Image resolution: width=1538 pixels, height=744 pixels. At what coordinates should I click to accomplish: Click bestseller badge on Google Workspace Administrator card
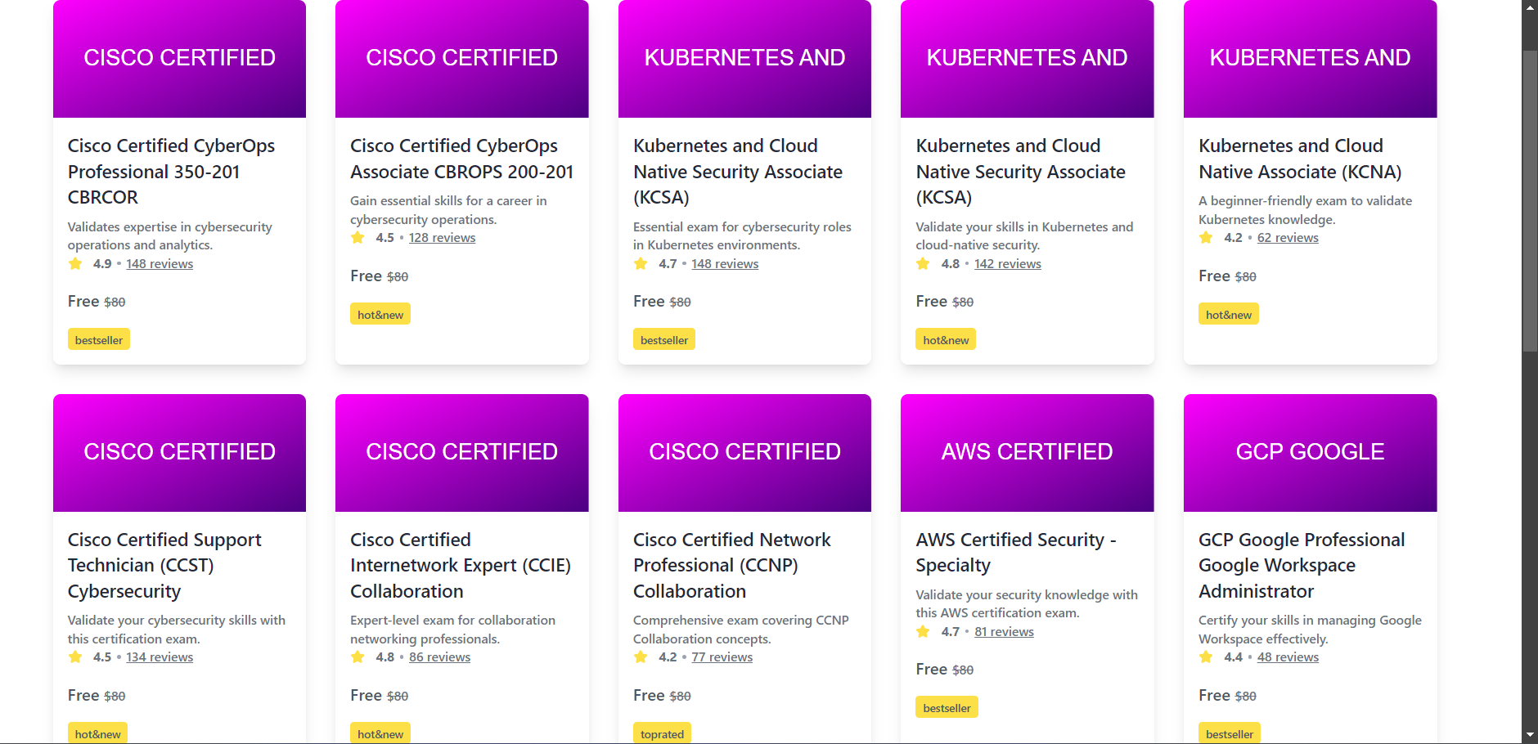[x=1230, y=733]
